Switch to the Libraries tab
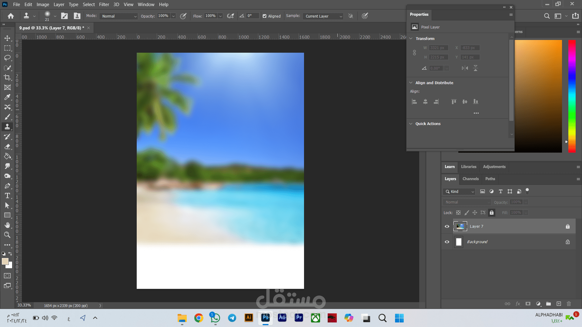 [469, 167]
